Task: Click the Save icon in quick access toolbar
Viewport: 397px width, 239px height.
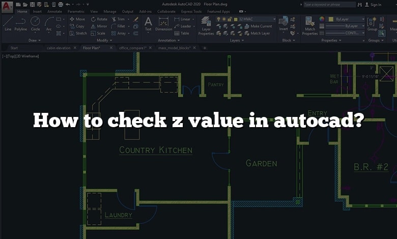Action: pyautogui.click(x=32, y=4)
